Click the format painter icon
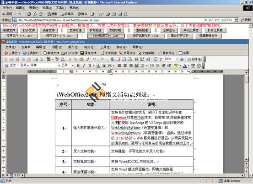This screenshot has height=184, width=253. coord(87,59)
